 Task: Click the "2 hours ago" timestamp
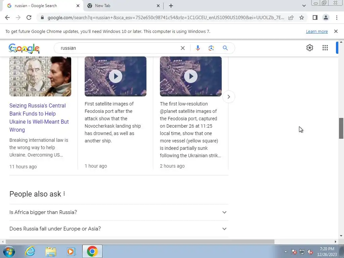[x=172, y=166]
